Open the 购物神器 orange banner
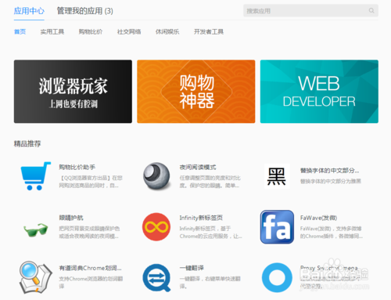The image size is (391, 300). (x=196, y=92)
